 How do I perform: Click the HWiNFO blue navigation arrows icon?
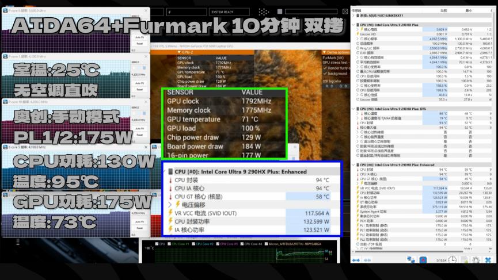[x=356, y=260]
